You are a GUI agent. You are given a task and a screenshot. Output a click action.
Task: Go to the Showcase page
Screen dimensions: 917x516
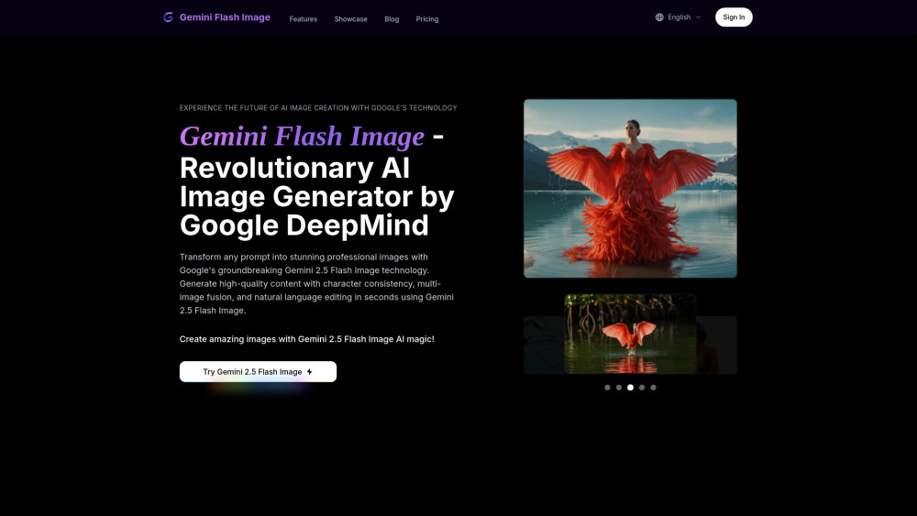[x=350, y=18]
